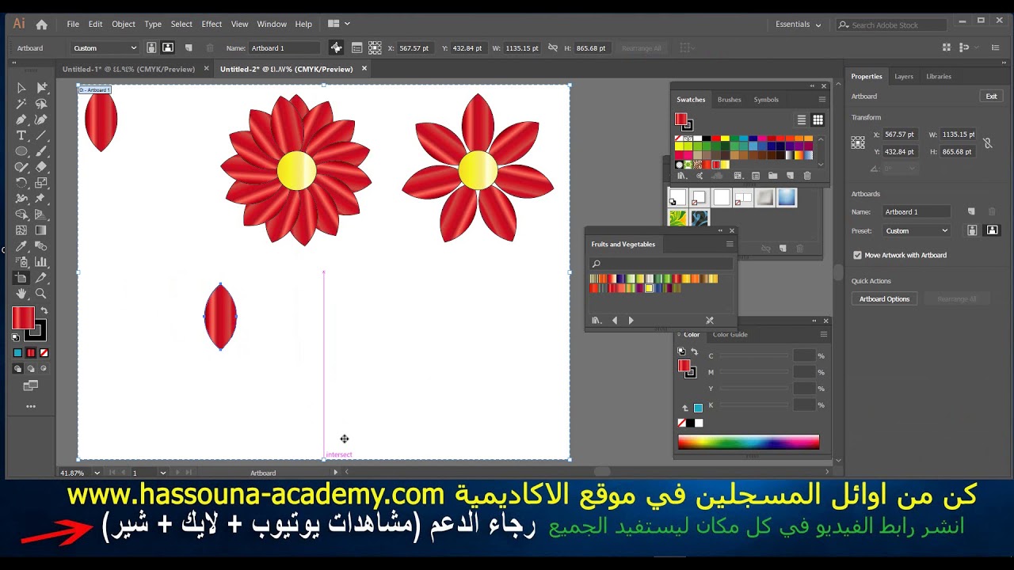
Task: Open Custom preset dropdown in control bar
Action: [104, 48]
